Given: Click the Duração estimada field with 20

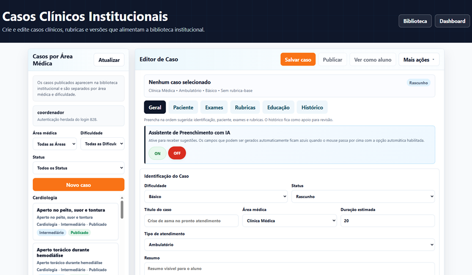Looking at the screenshot, I should click(387, 220).
